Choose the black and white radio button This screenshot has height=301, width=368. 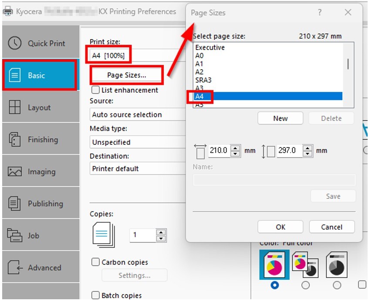337,285
